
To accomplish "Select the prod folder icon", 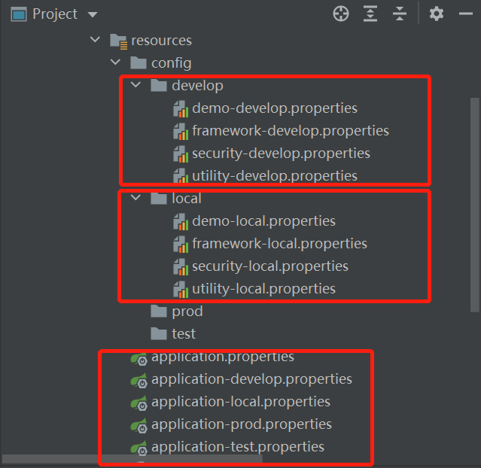I will 159,311.
